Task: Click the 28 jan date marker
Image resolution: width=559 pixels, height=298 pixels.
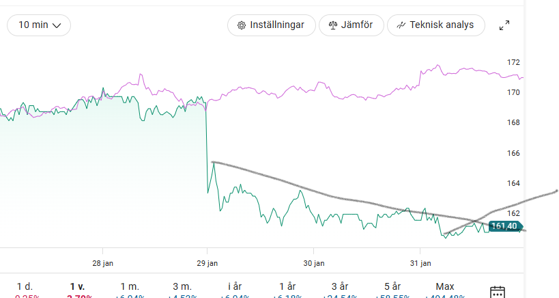Action: coord(102,262)
